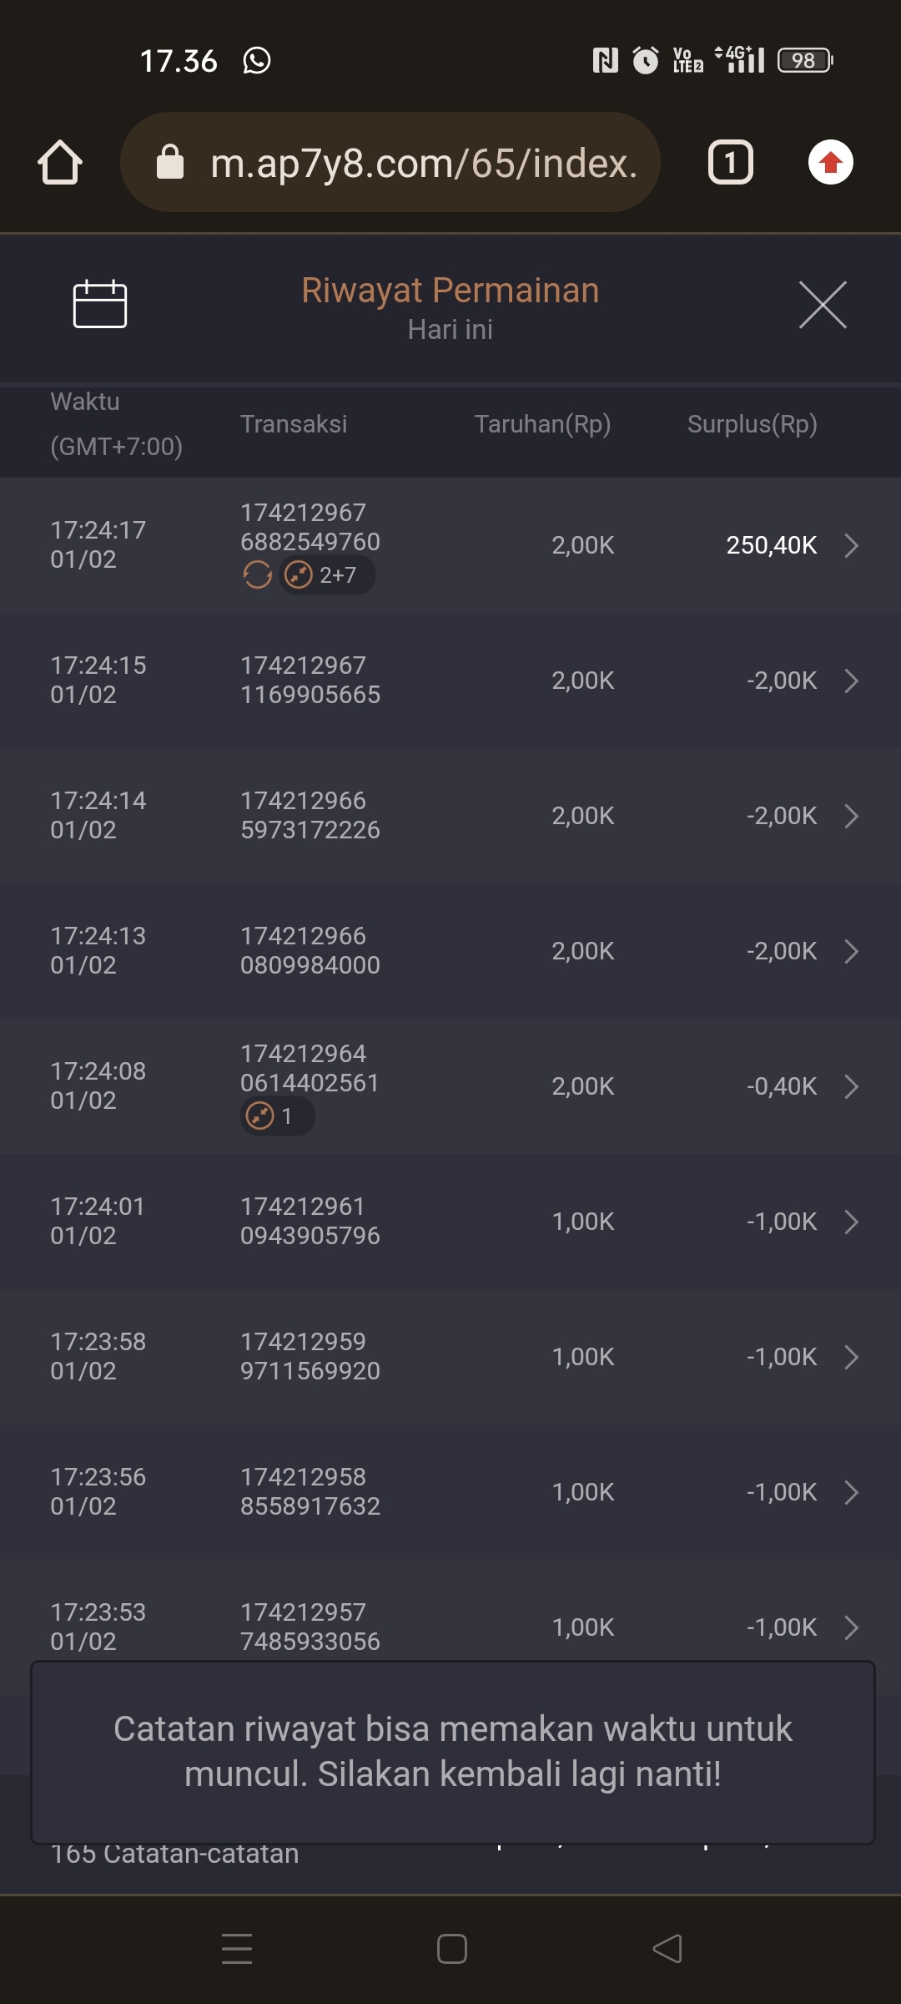Tap the refresh spin icon on first row
The width and height of the screenshot is (901, 2004).
pyautogui.click(x=257, y=575)
